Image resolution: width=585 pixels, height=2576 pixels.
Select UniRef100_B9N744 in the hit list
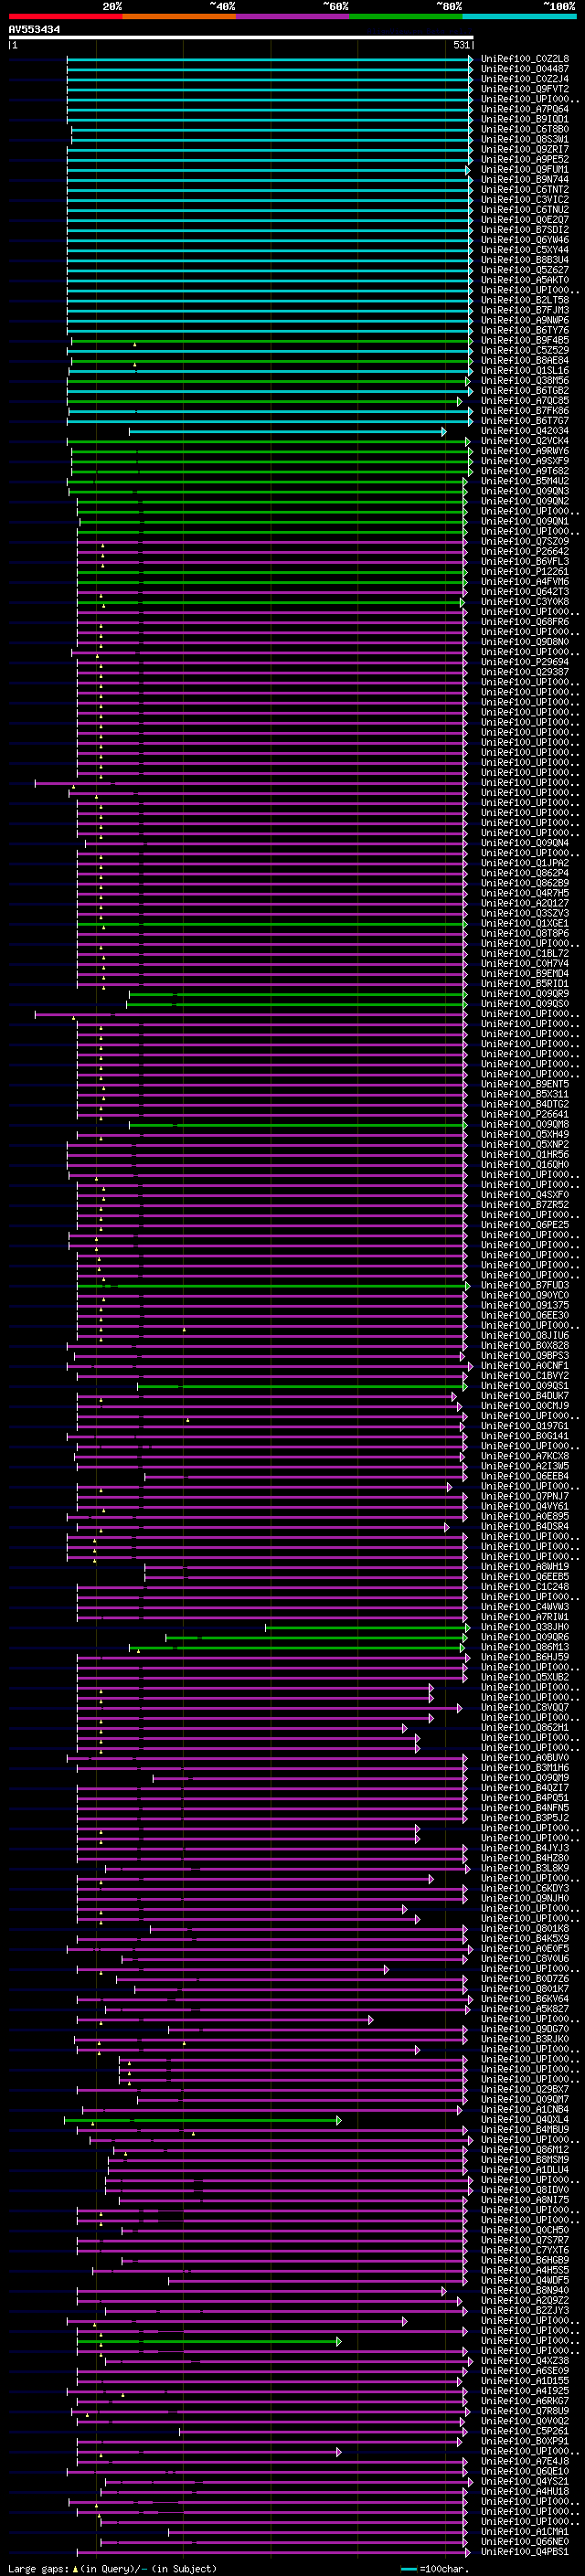[525, 180]
